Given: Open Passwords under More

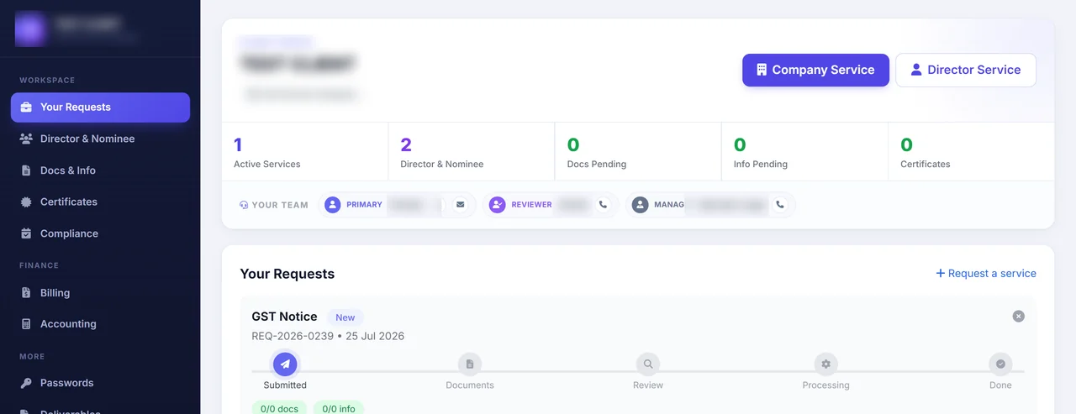Looking at the screenshot, I should click(100, 383).
